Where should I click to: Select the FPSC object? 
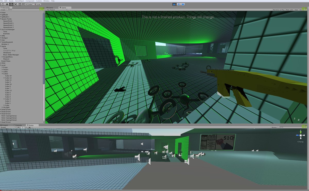(4, 63)
